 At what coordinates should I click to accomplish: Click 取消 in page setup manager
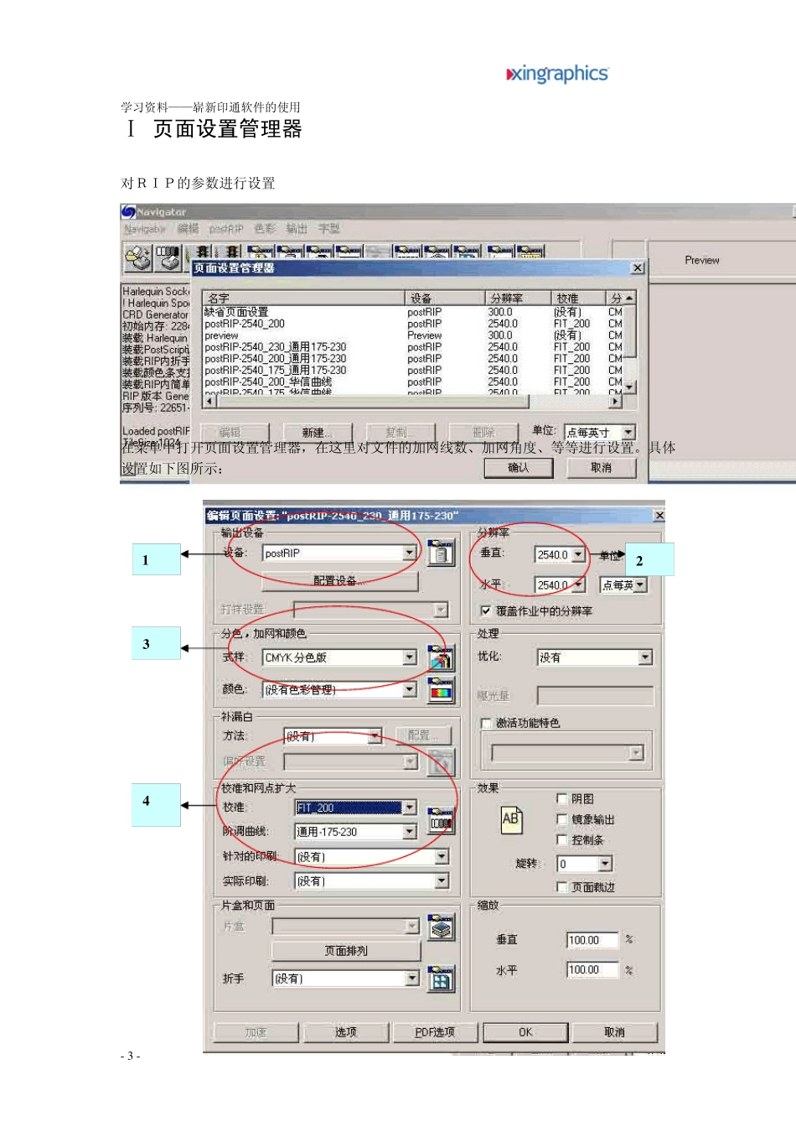[601, 468]
